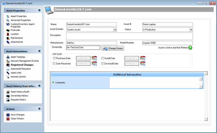
Task: Click the Additional Information header
Action: pyautogui.click(x=127, y=75)
